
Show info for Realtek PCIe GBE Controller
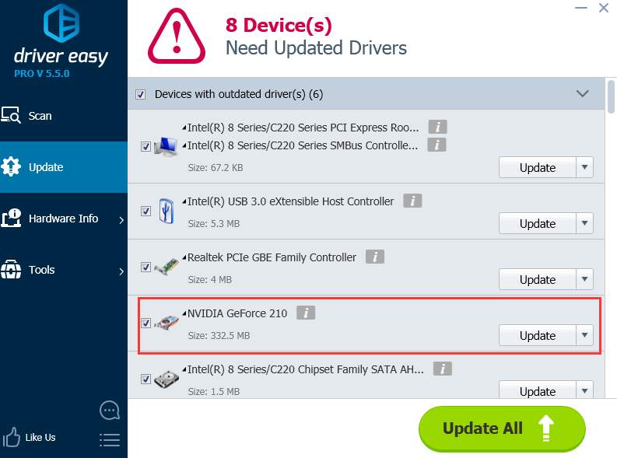coord(375,257)
